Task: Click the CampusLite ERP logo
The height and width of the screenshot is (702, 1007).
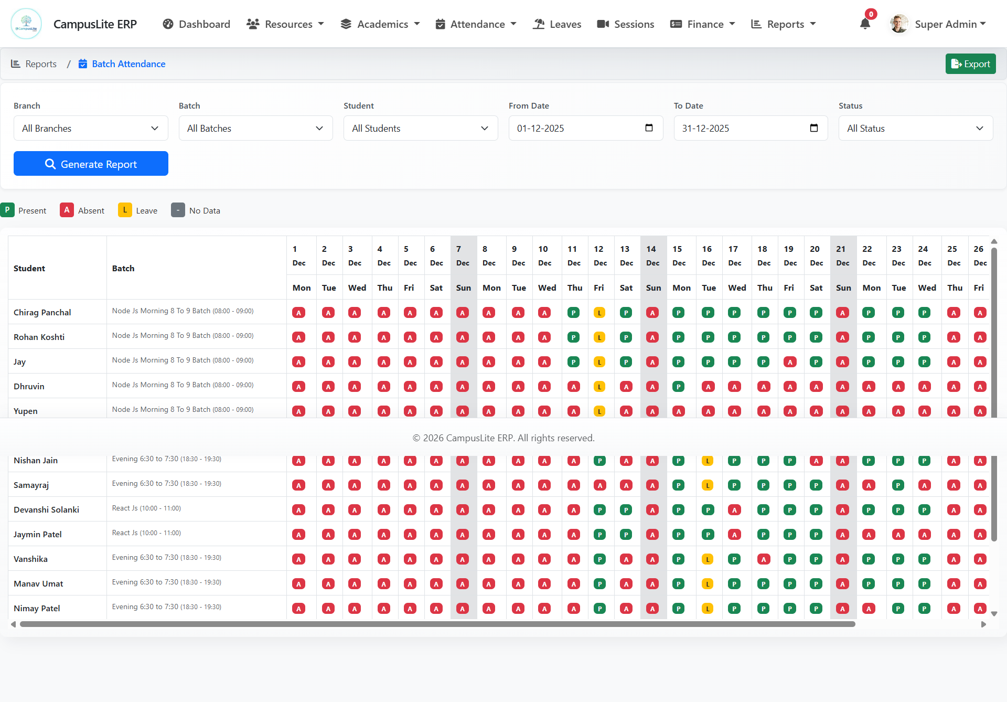Action: [x=26, y=24]
